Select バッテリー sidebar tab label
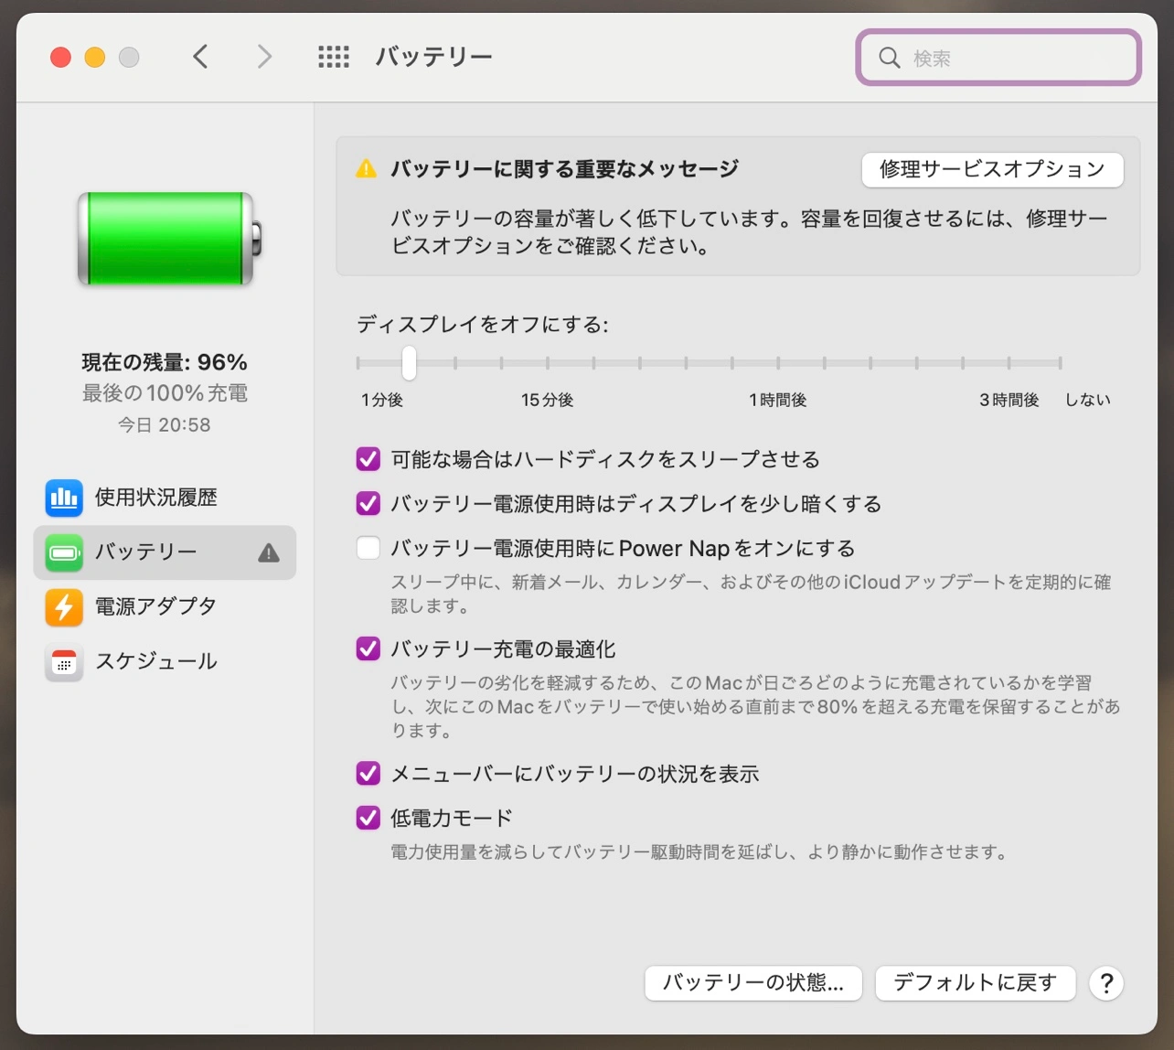The width and height of the screenshot is (1174, 1050). 146,552
